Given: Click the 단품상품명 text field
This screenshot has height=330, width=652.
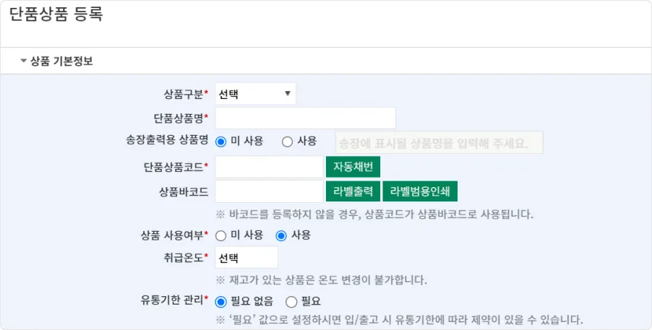Looking at the screenshot, I should pos(305,118).
